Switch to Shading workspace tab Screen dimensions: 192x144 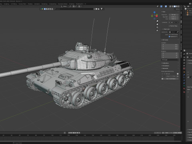[x=30, y=4]
